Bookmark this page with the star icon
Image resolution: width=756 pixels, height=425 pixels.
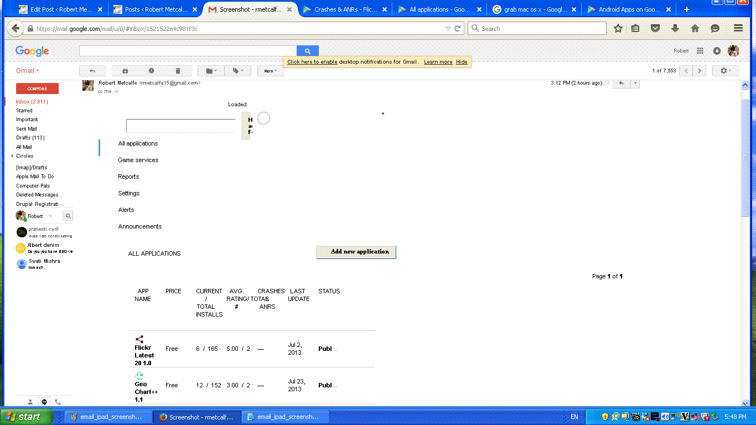618,28
